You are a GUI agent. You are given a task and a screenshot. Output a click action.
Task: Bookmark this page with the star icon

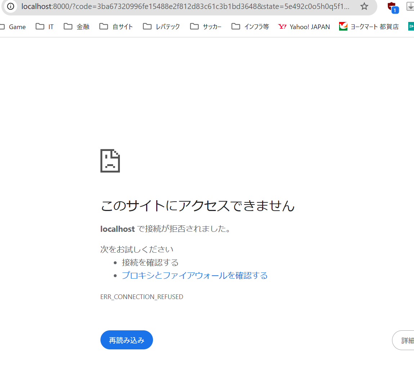click(x=364, y=6)
